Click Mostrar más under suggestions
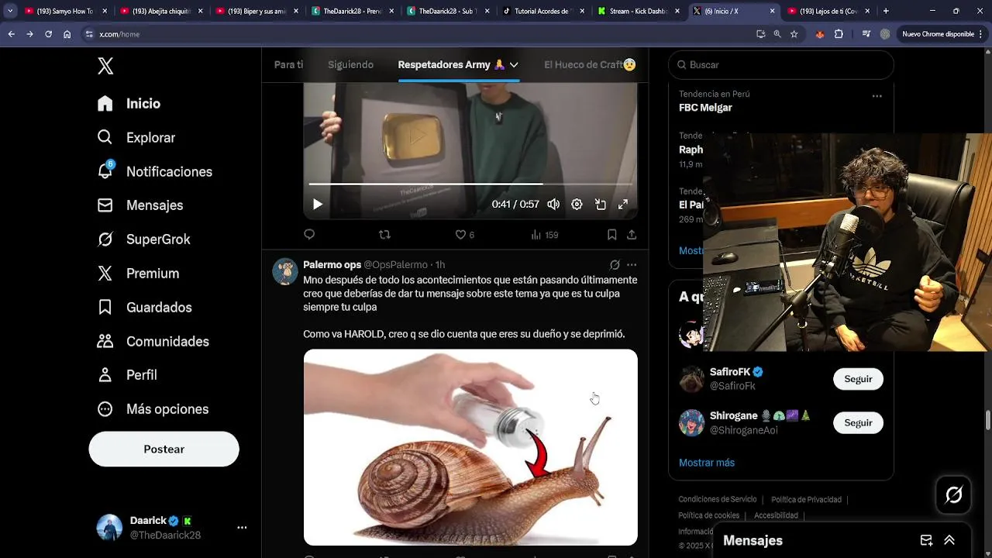Screen dimensions: 992x558 point(707,463)
